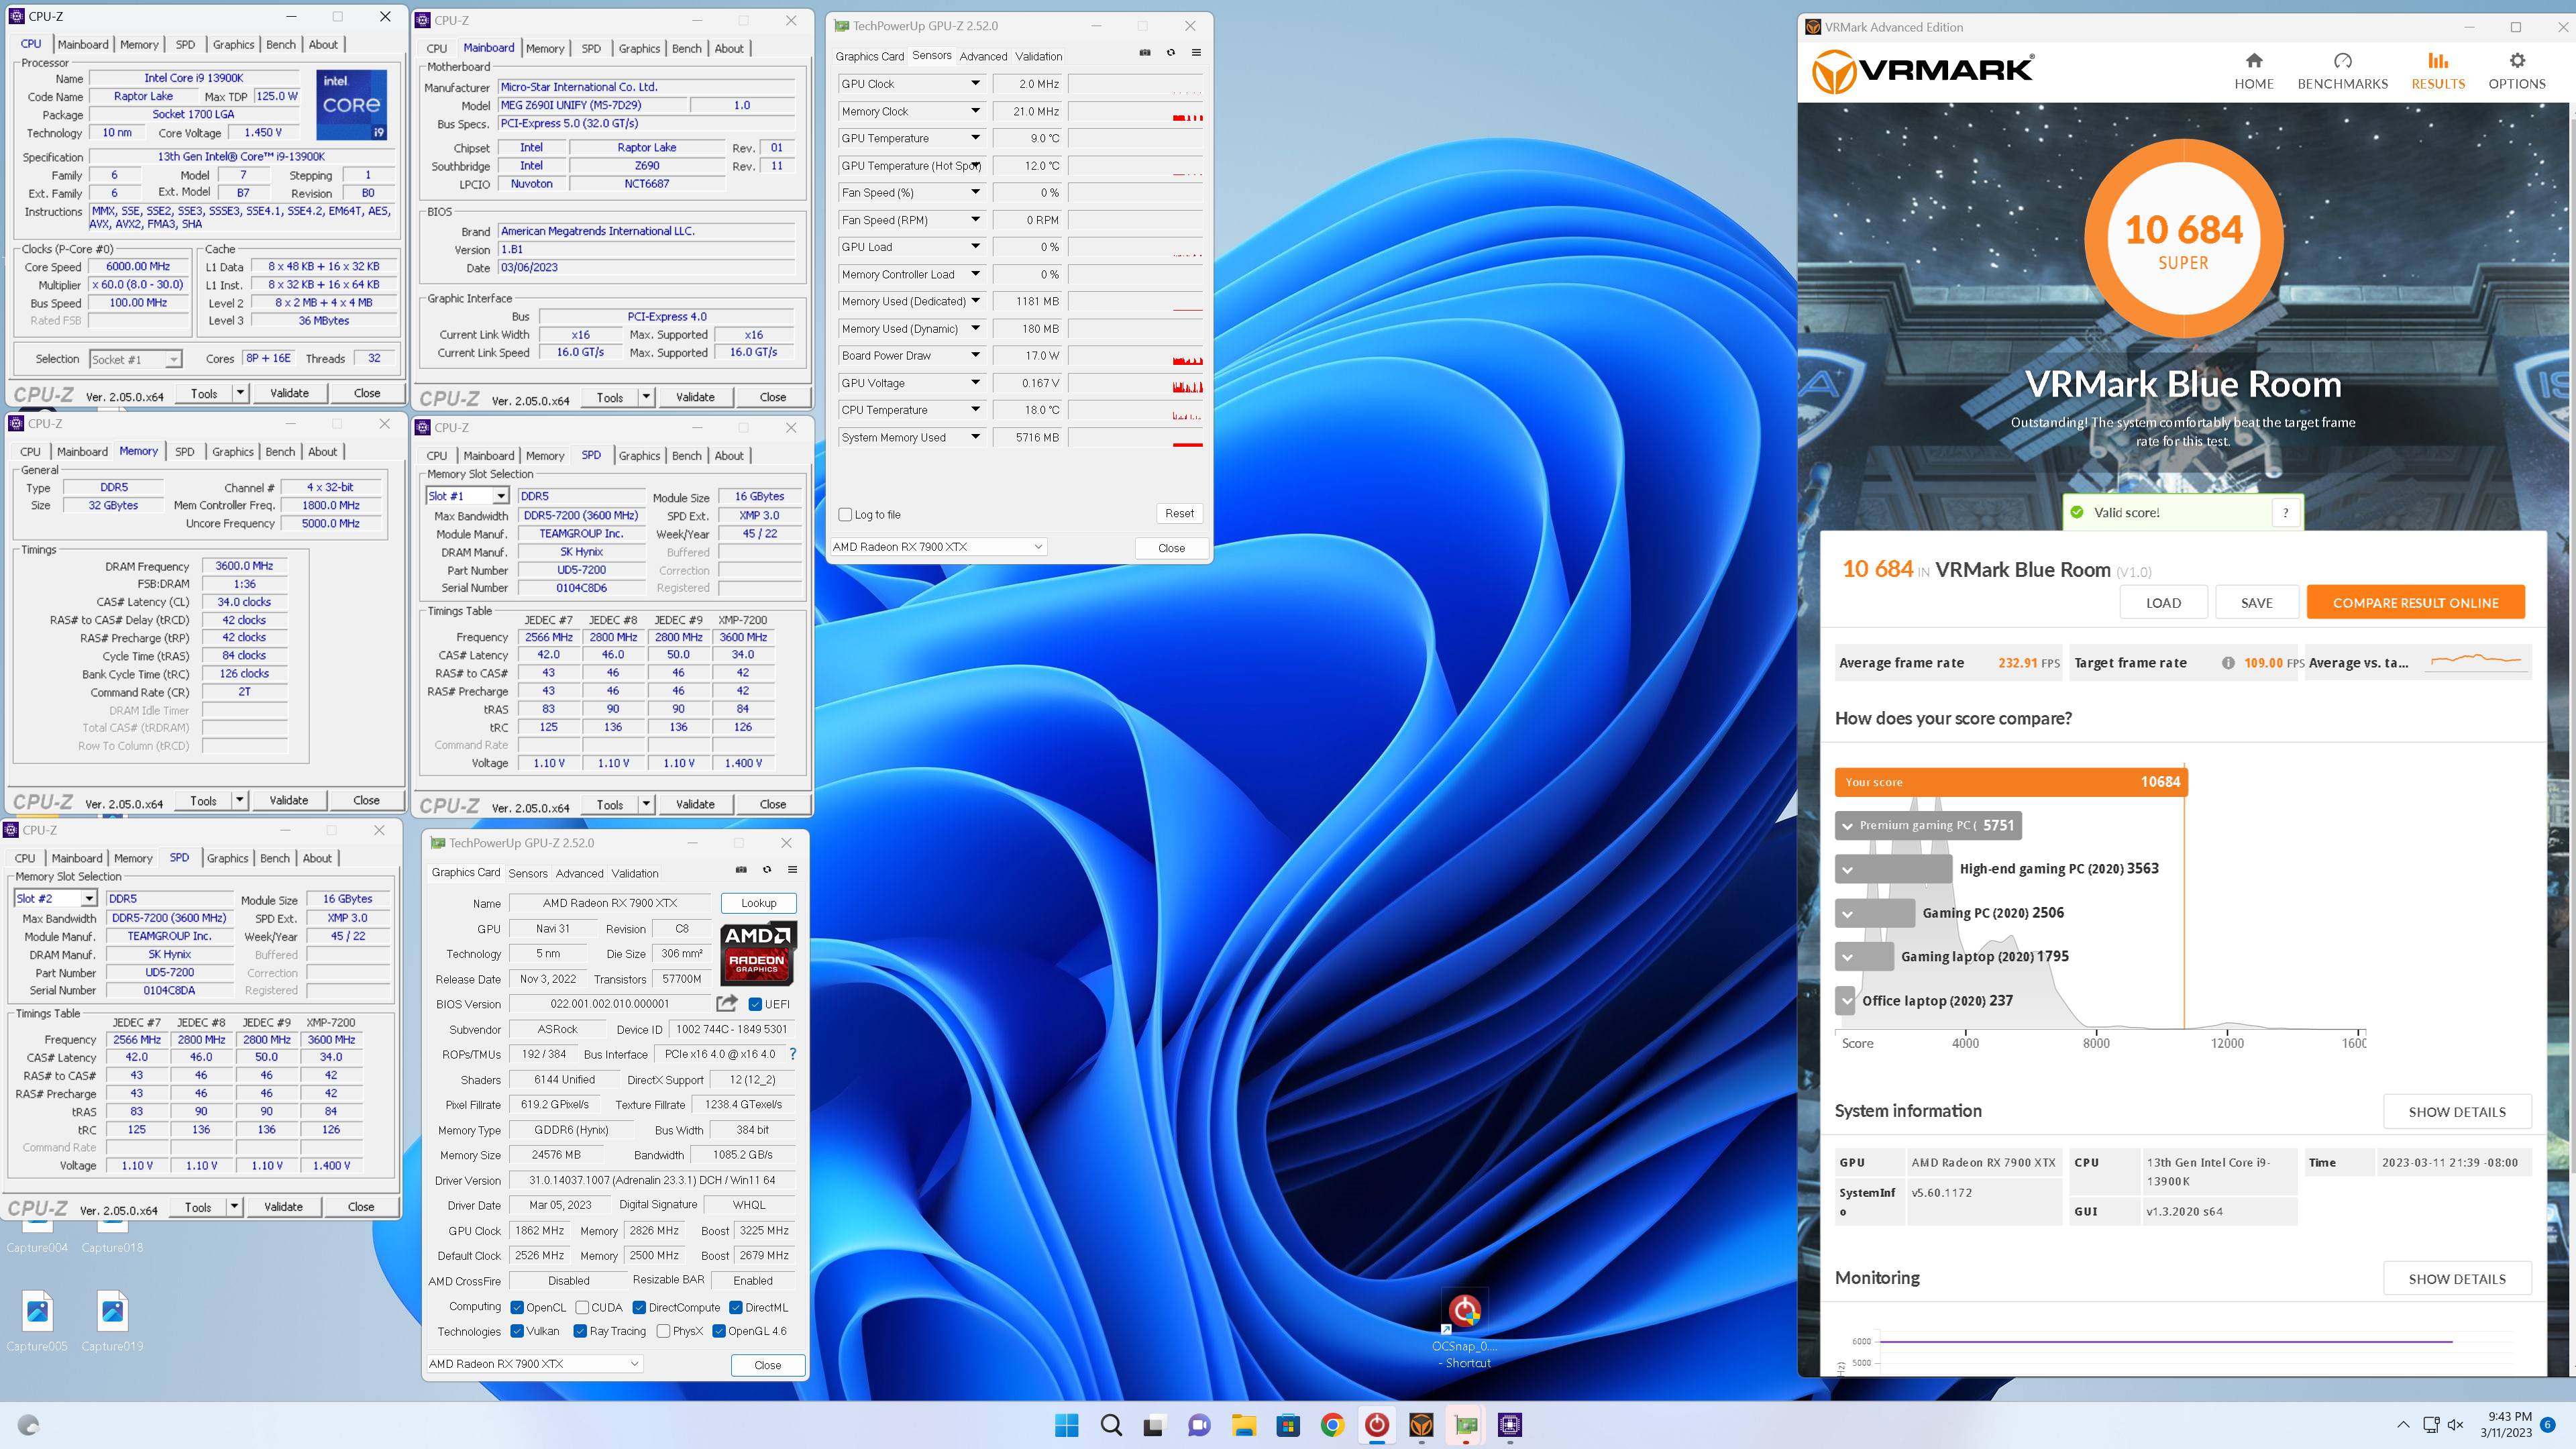Click GPU-Z Graphics Card refresh icon
The height and width of the screenshot is (1449, 2576).
(767, 870)
